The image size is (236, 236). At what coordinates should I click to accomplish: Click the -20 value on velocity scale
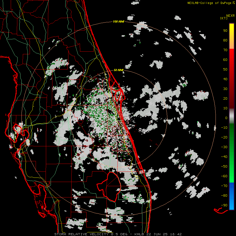point(224,137)
